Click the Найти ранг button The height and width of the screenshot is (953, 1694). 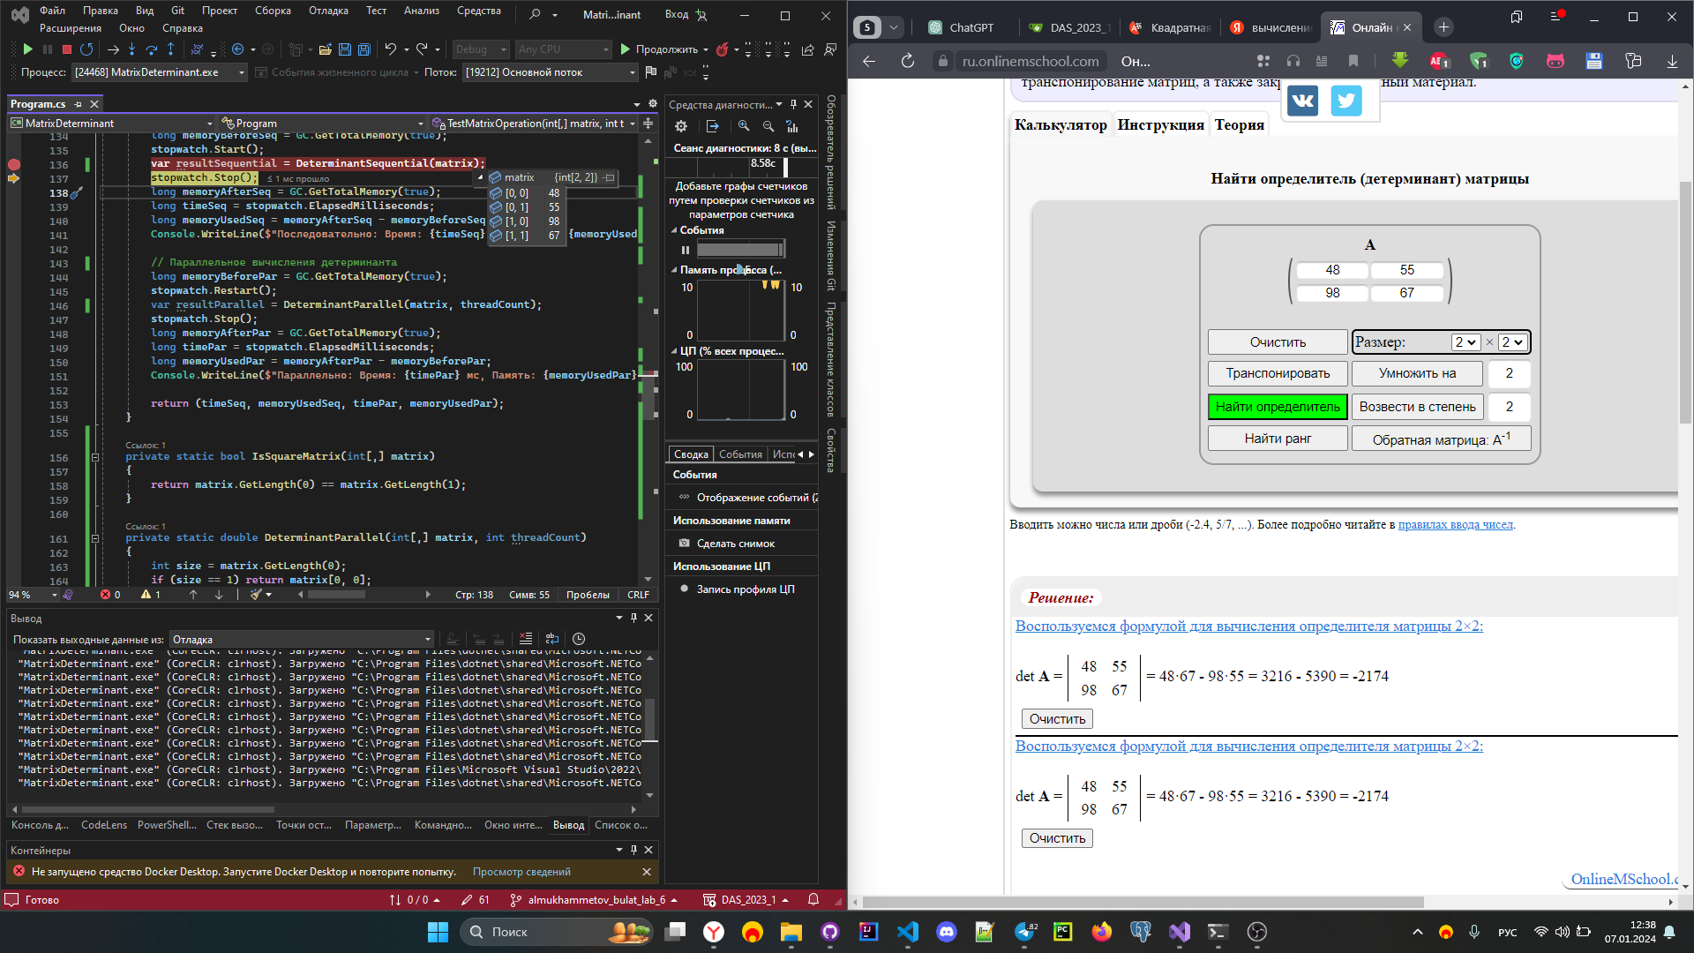coord(1278,439)
